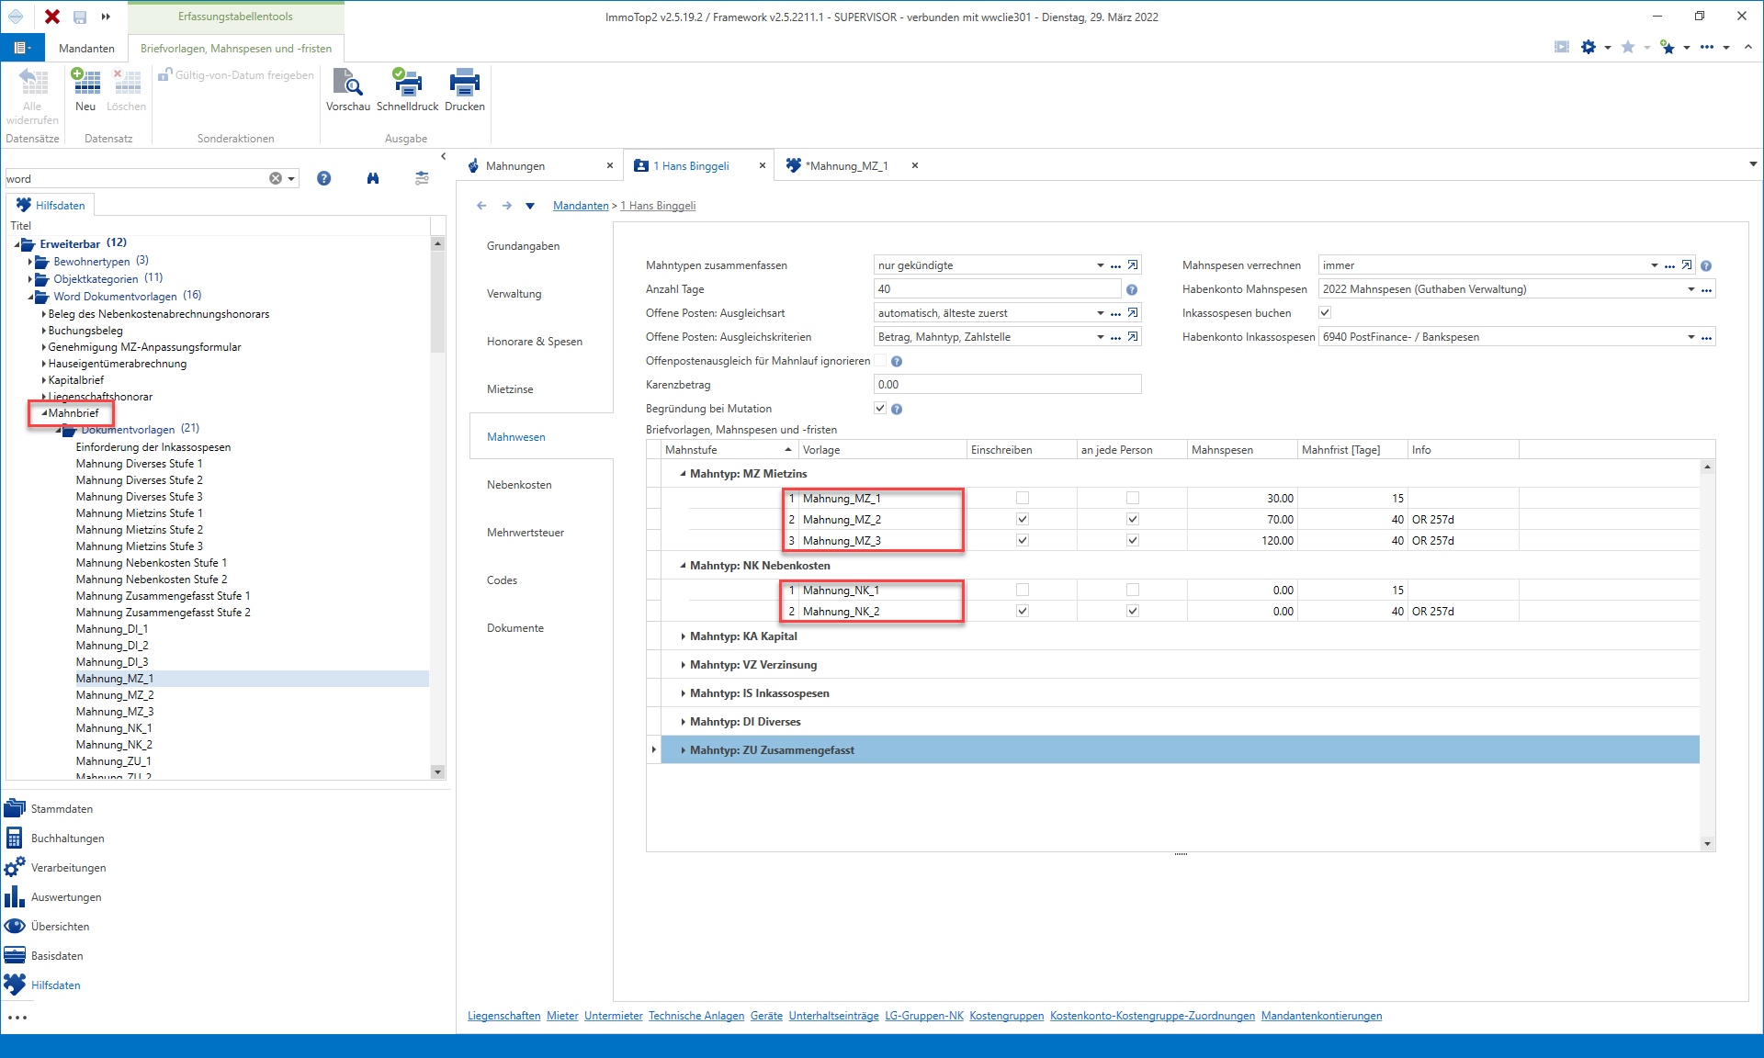The width and height of the screenshot is (1764, 1058).
Task: Expand Bewohnertypen tree node
Action: tap(30, 262)
